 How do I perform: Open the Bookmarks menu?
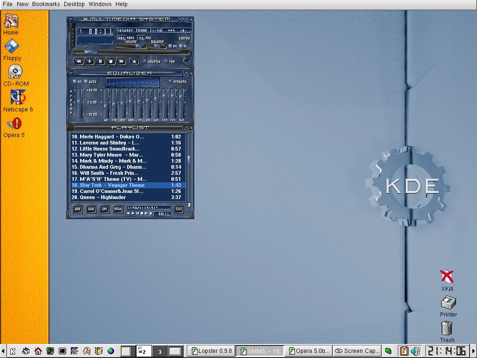point(46,4)
